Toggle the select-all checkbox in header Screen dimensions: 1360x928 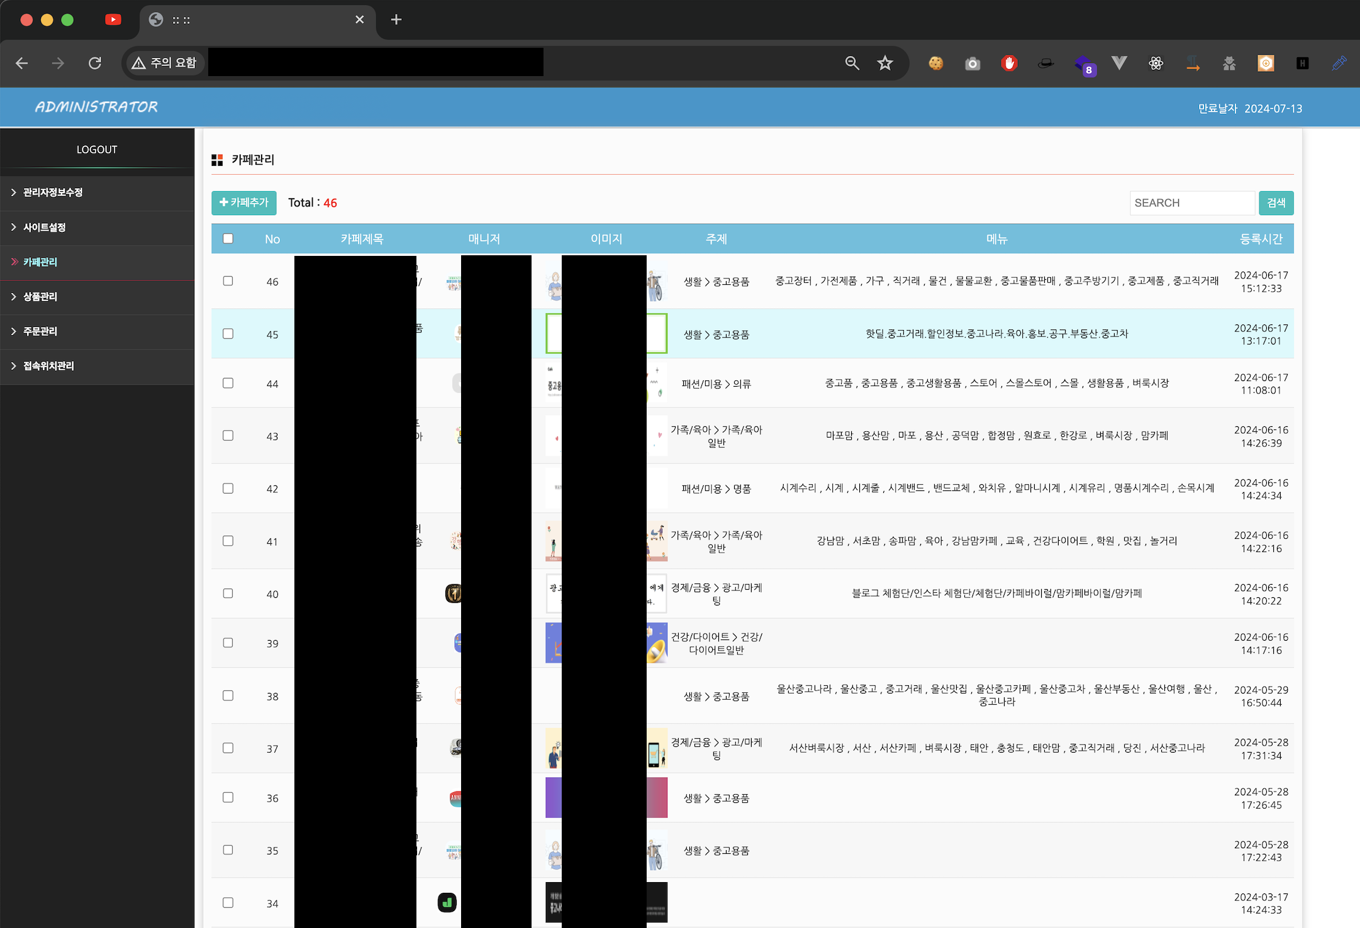228,238
